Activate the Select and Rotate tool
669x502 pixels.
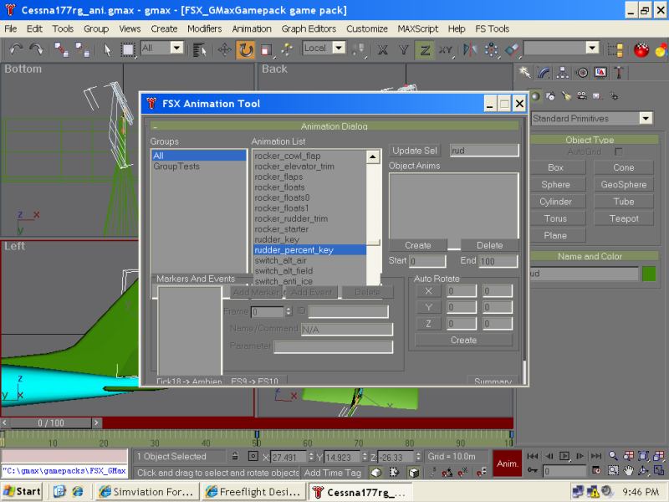coord(246,49)
